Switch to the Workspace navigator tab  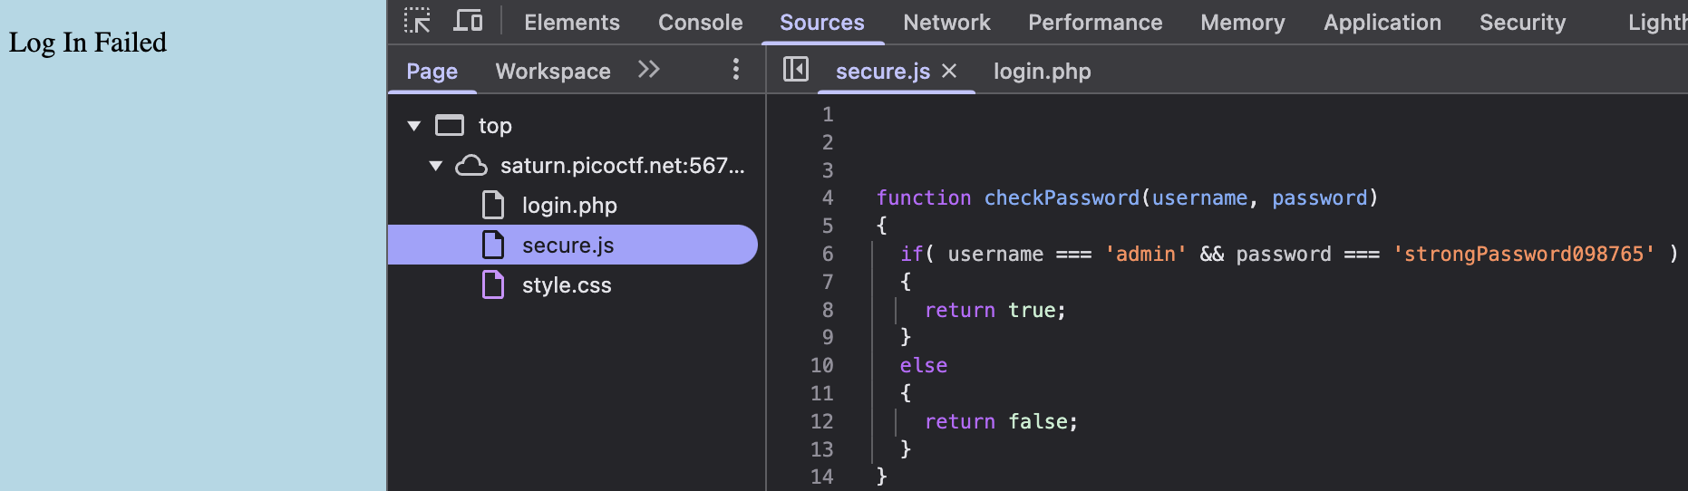click(553, 72)
